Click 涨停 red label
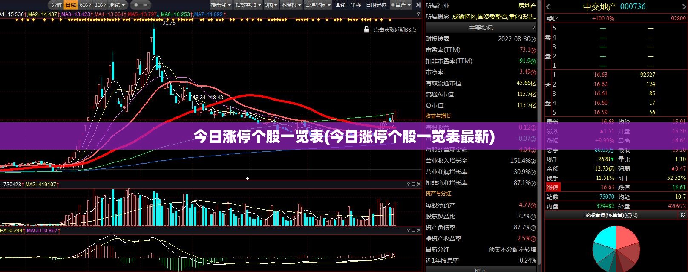 [553, 187]
